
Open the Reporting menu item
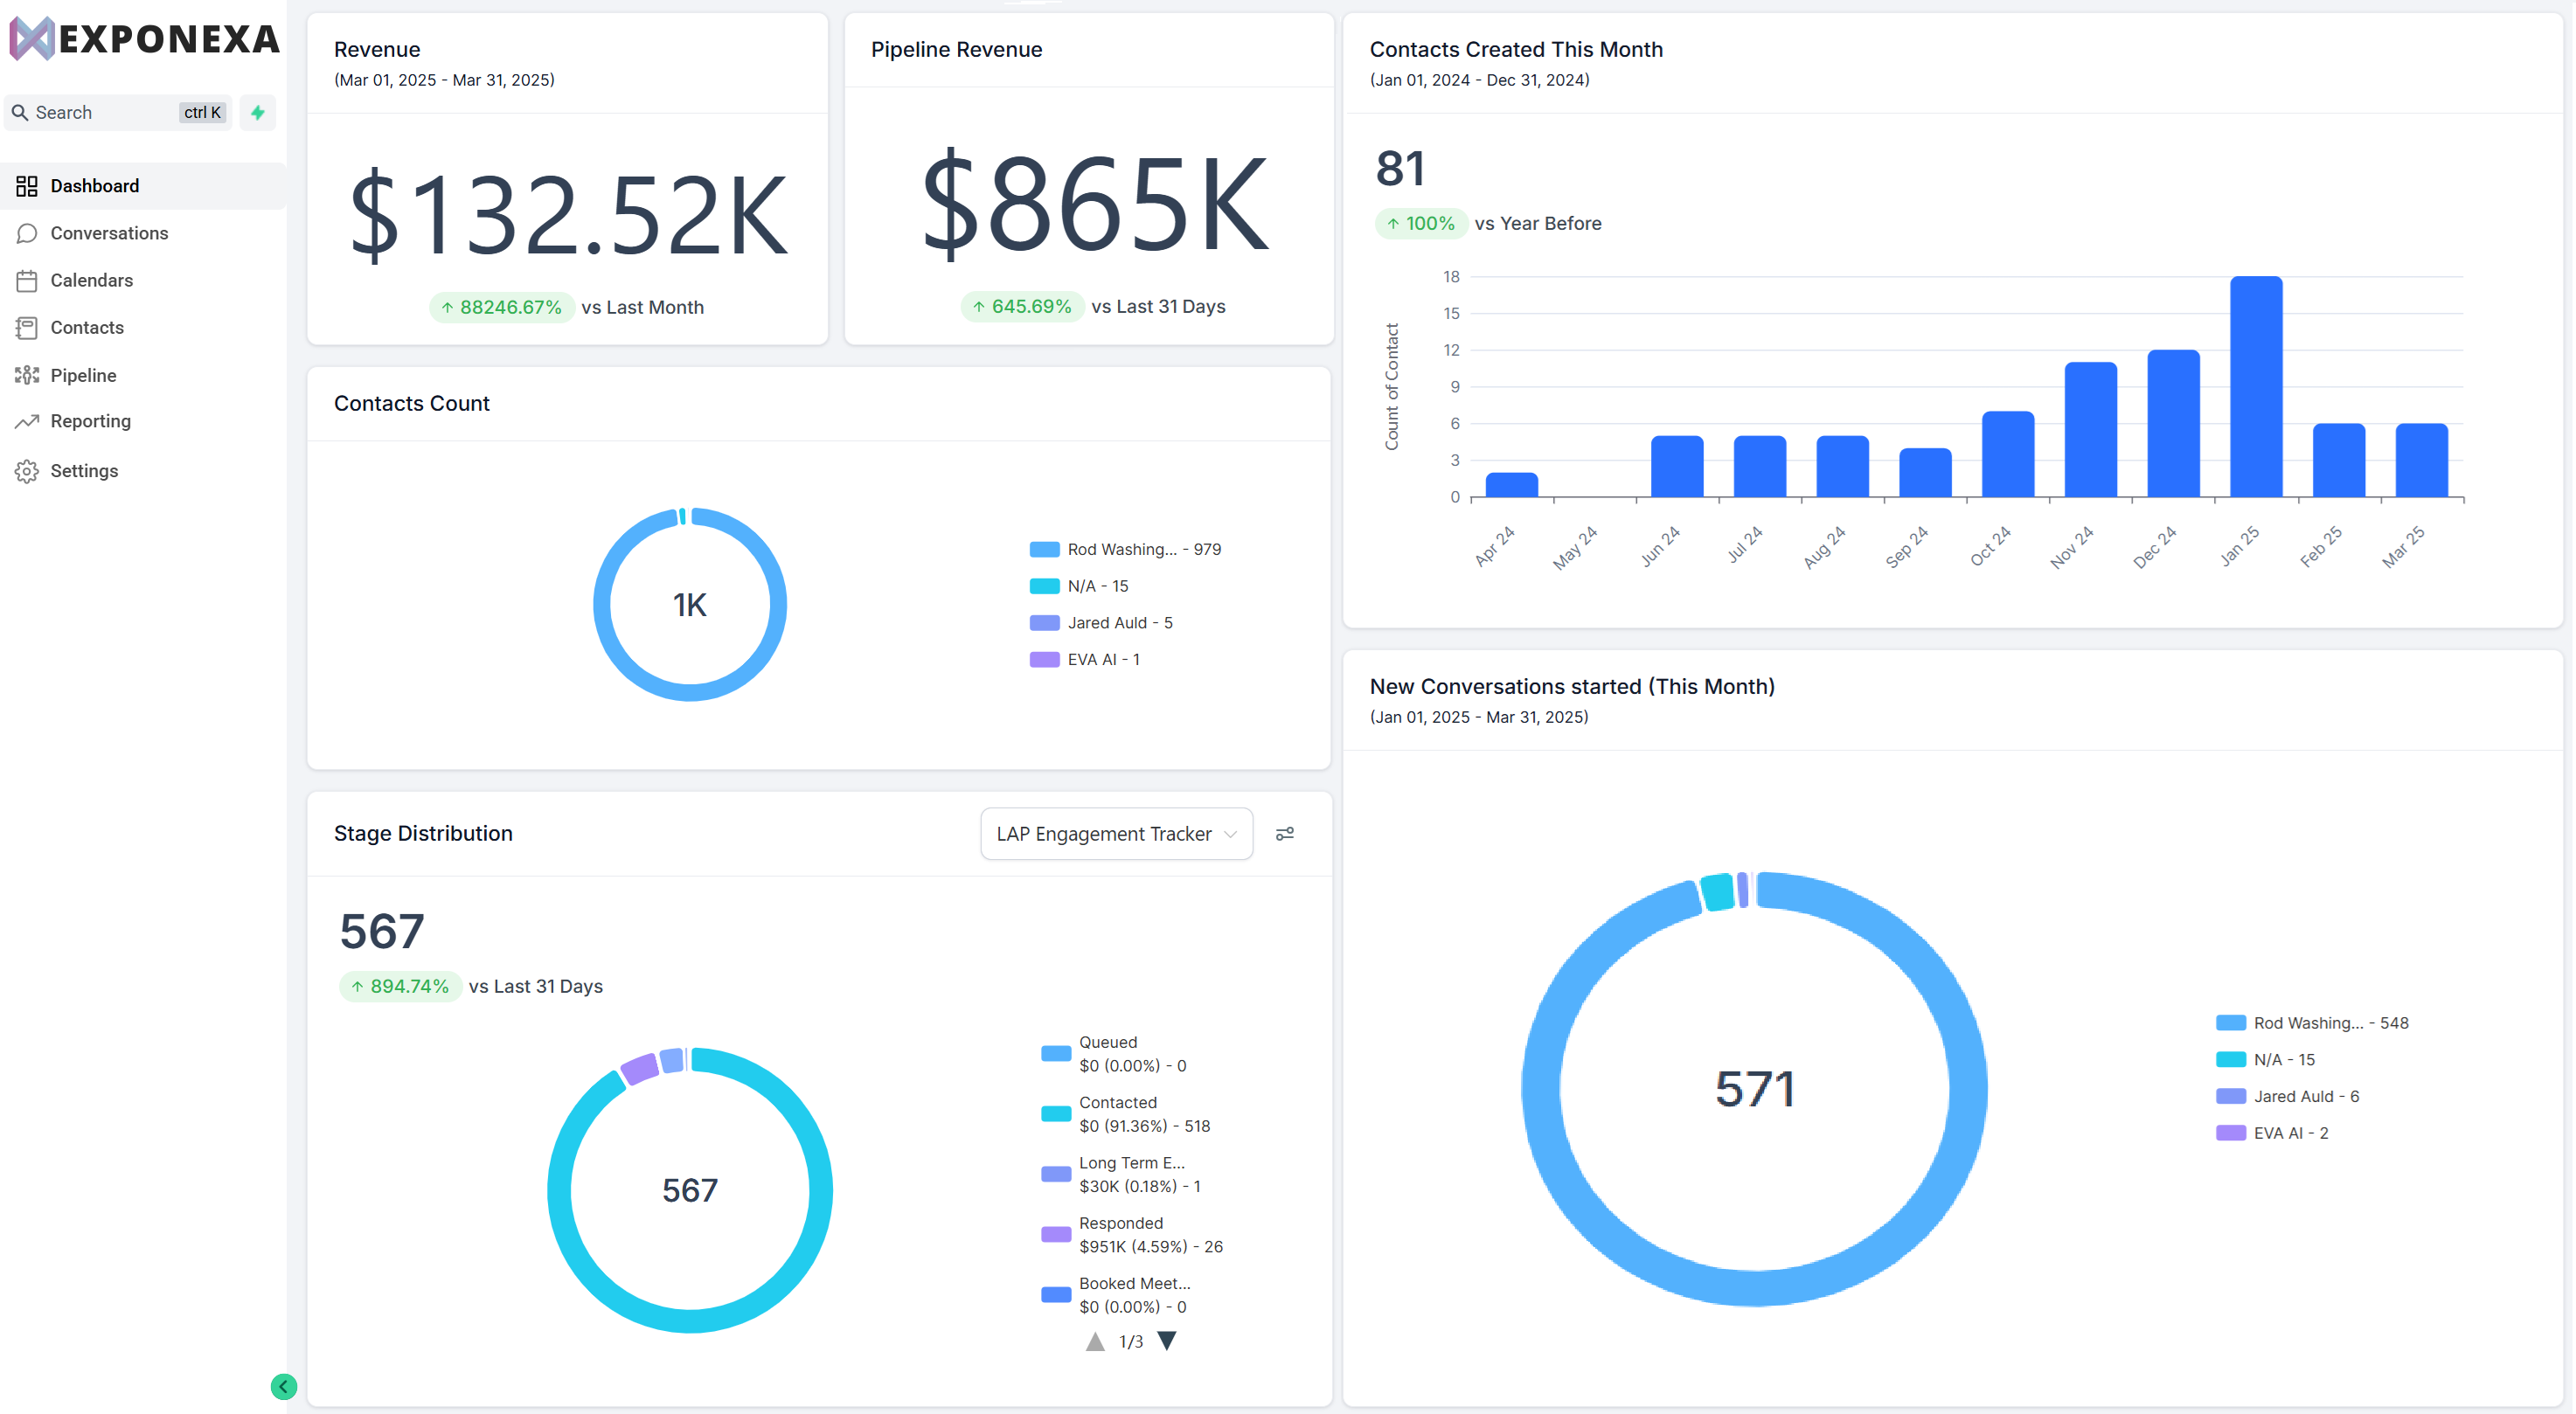click(90, 421)
